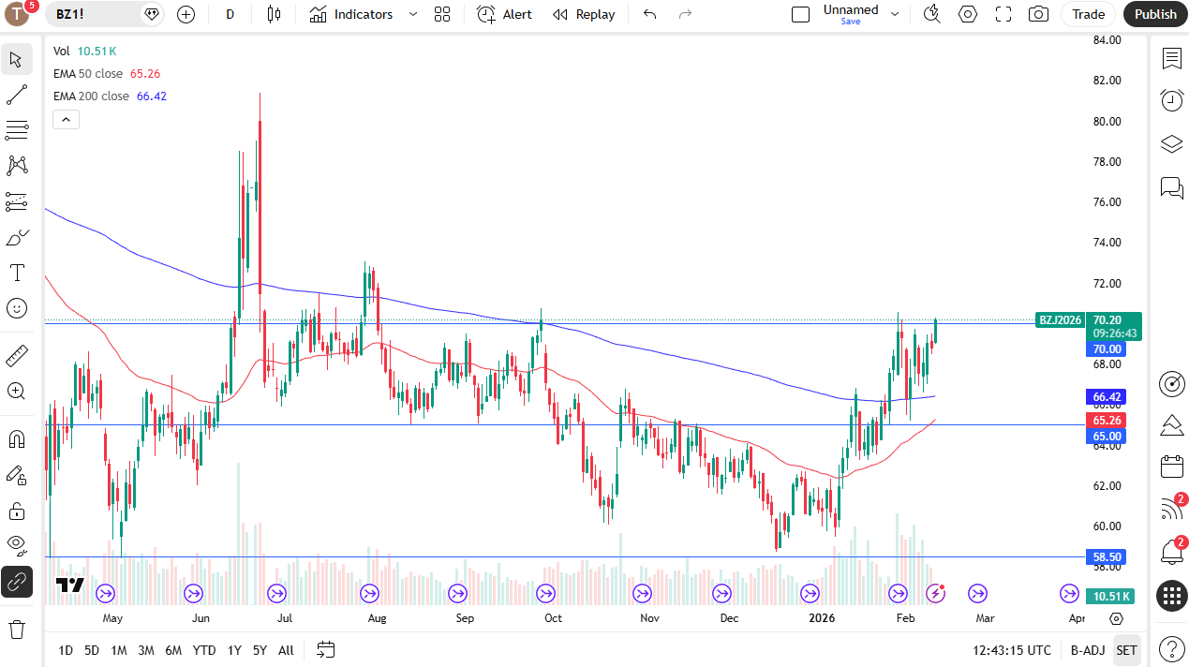Activate the zoom in tool
The height and width of the screenshot is (667, 1189).
pyautogui.click(x=17, y=391)
